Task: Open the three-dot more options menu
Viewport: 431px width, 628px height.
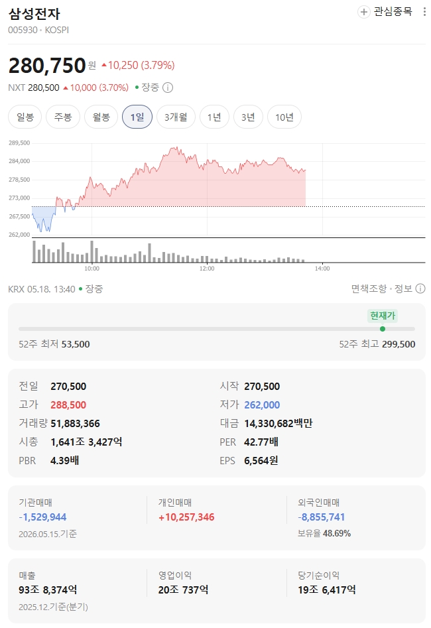Action: click(424, 12)
